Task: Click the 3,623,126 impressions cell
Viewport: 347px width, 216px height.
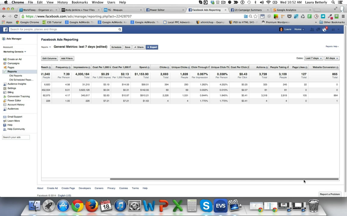Action: 84,90
